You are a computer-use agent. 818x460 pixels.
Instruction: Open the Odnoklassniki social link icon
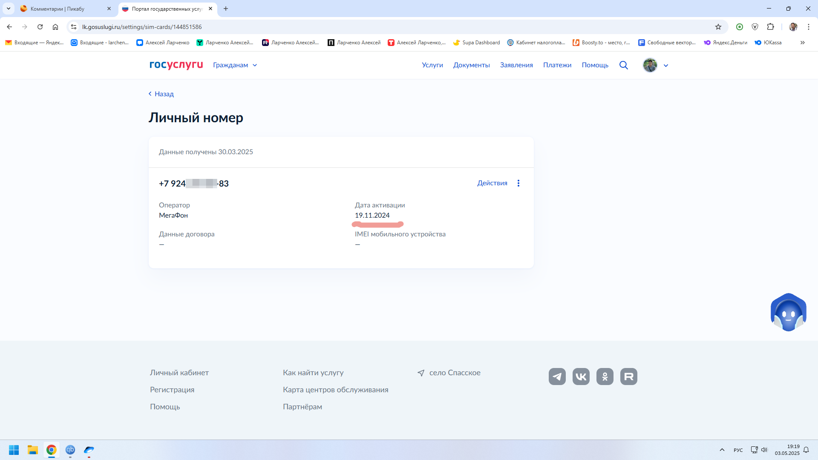[605, 377]
